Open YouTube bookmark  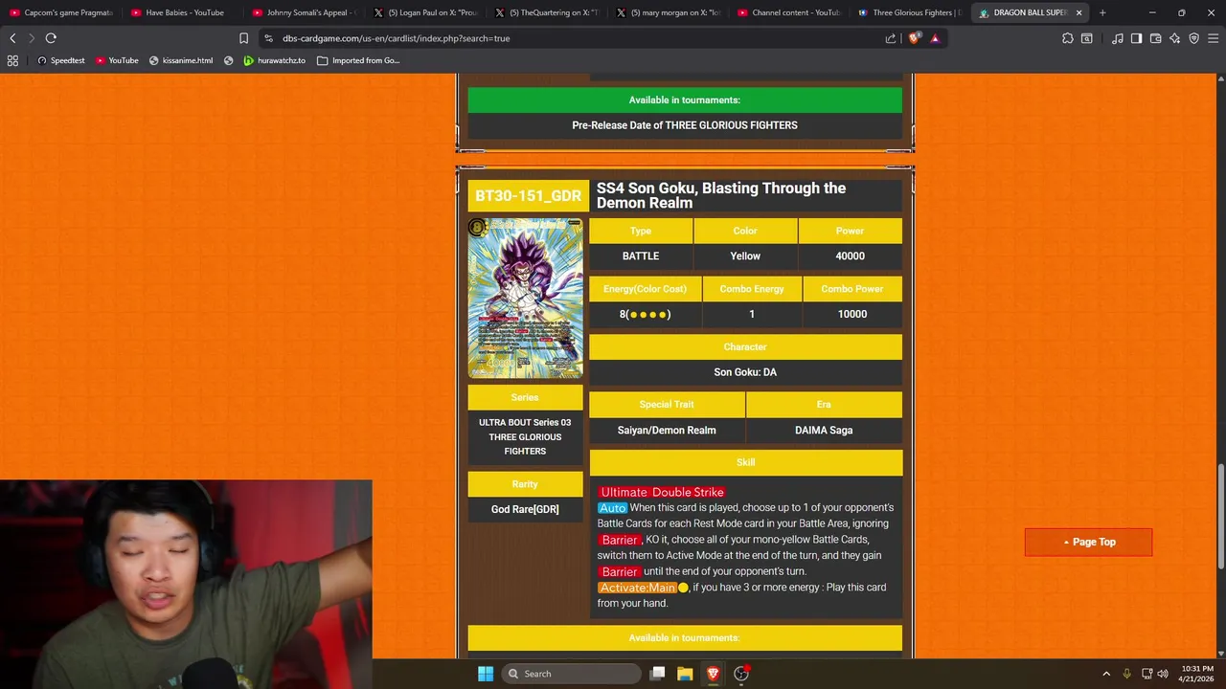point(117,60)
